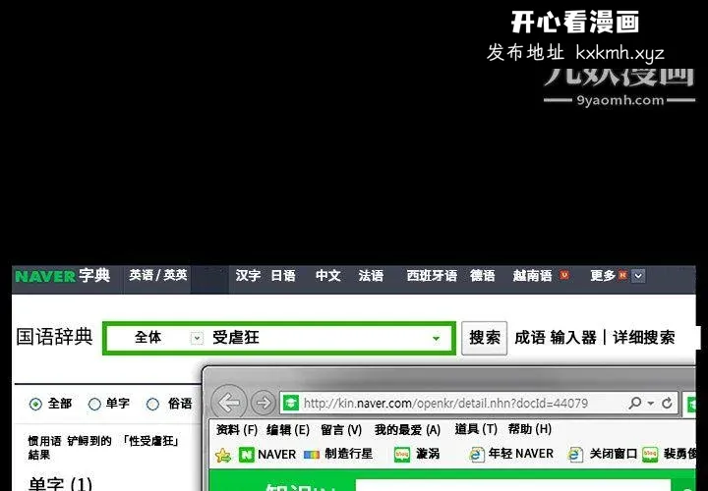The height and width of the screenshot is (491, 708).
Task: Click the 搜索 button
Action: point(484,338)
